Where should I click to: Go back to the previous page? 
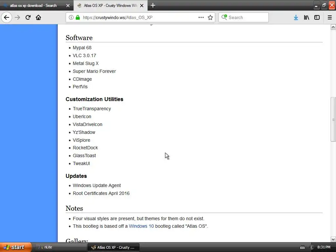coord(7,17)
